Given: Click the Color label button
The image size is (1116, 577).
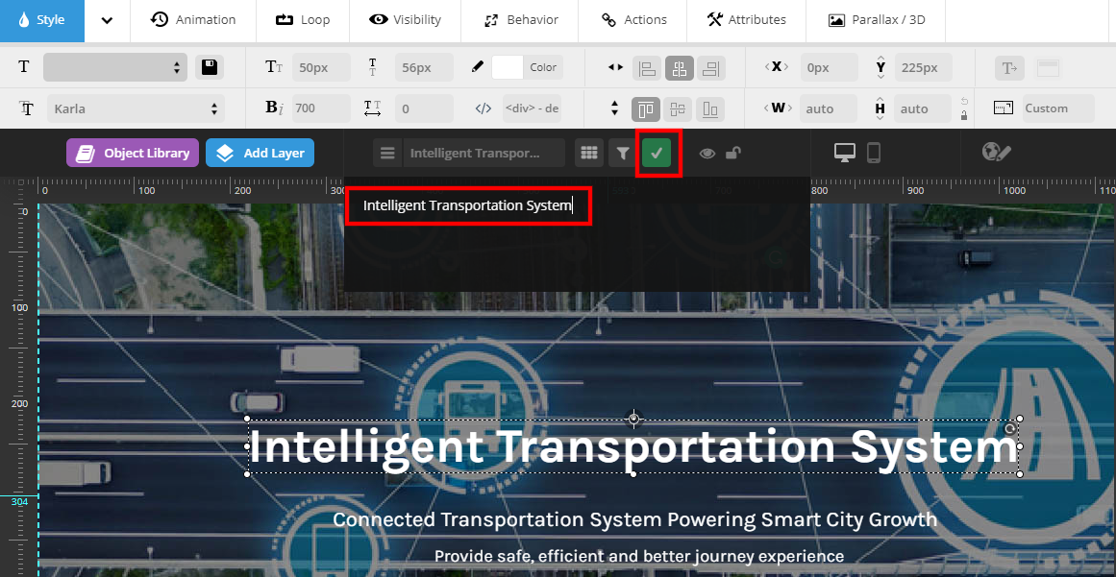Looking at the screenshot, I should [x=543, y=67].
